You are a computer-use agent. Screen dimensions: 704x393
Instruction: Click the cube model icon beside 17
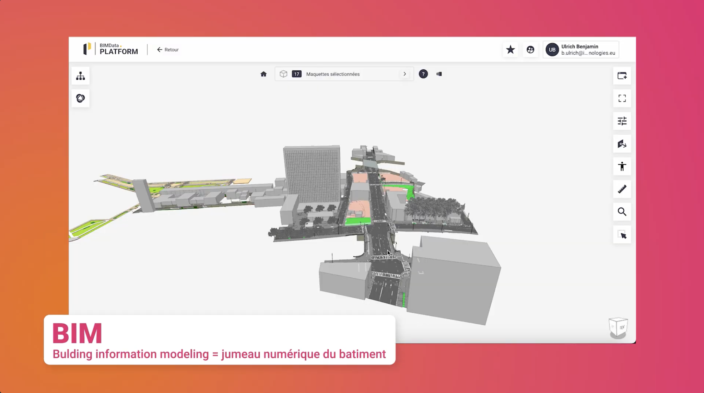[x=283, y=74]
